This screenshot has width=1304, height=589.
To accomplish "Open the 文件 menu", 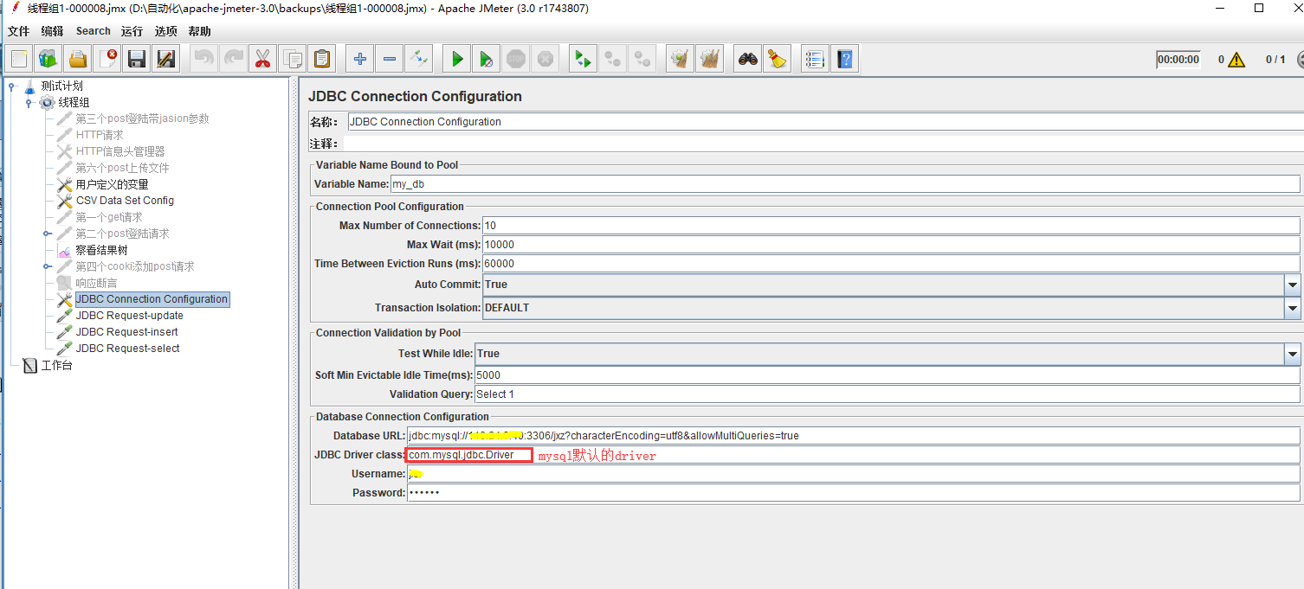I will (x=19, y=31).
